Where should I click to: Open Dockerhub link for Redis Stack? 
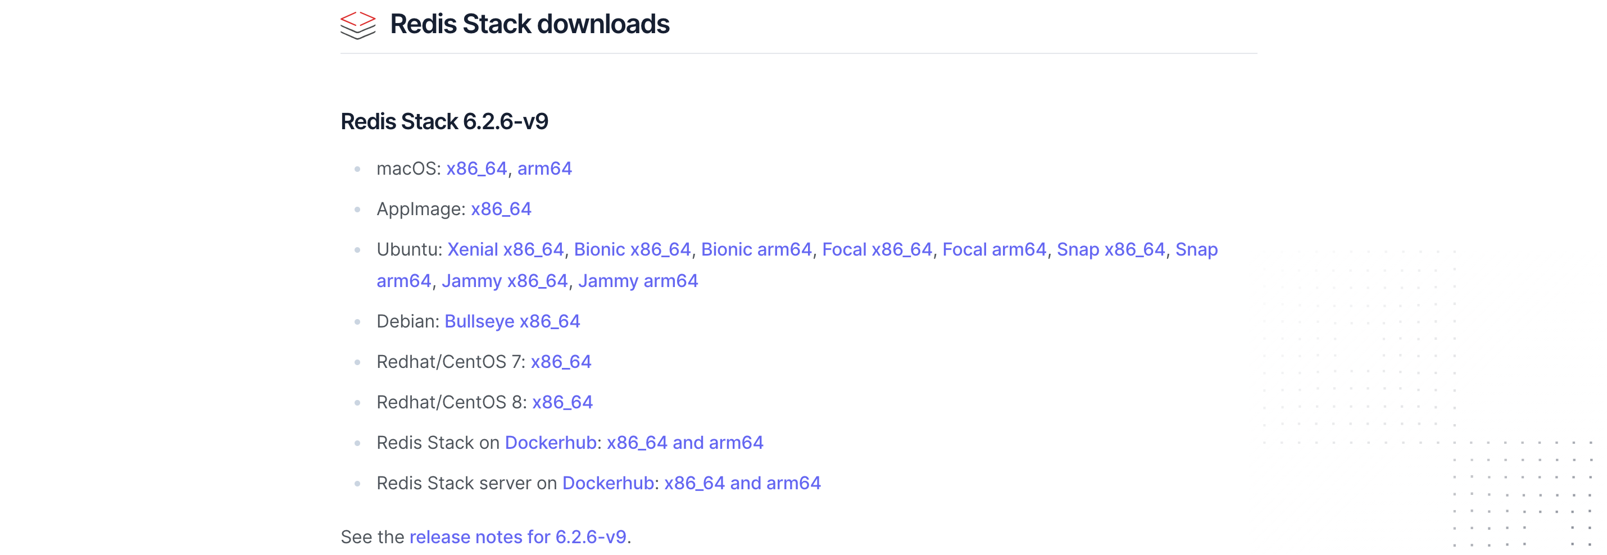(551, 443)
